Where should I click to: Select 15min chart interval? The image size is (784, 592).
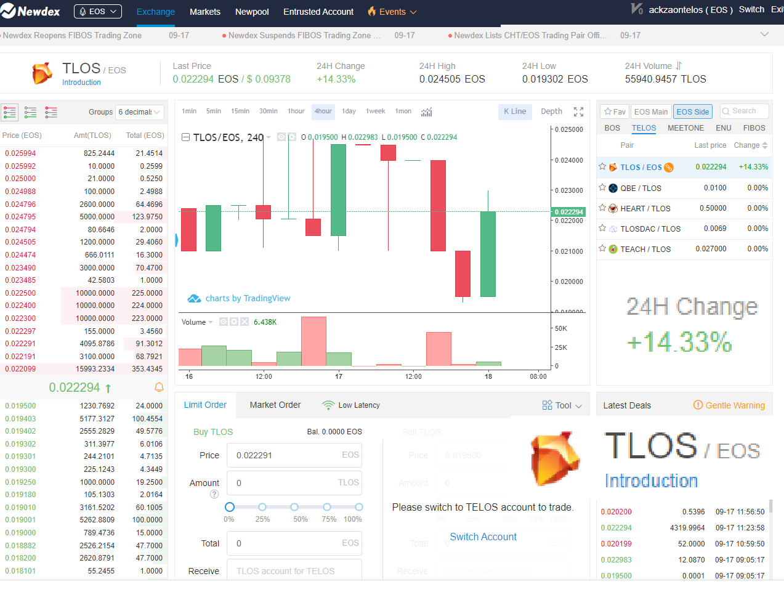pyautogui.click(x=240, y=111)
